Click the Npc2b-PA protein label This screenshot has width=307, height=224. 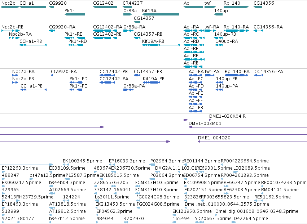pyautogui.click(x=23, y=72)
